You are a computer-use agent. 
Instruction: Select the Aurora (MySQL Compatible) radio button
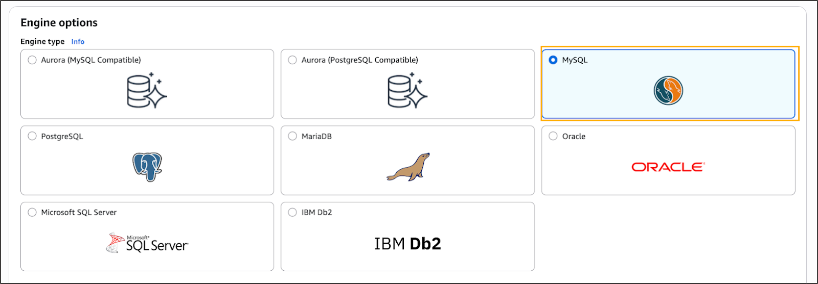click(32, 60)
